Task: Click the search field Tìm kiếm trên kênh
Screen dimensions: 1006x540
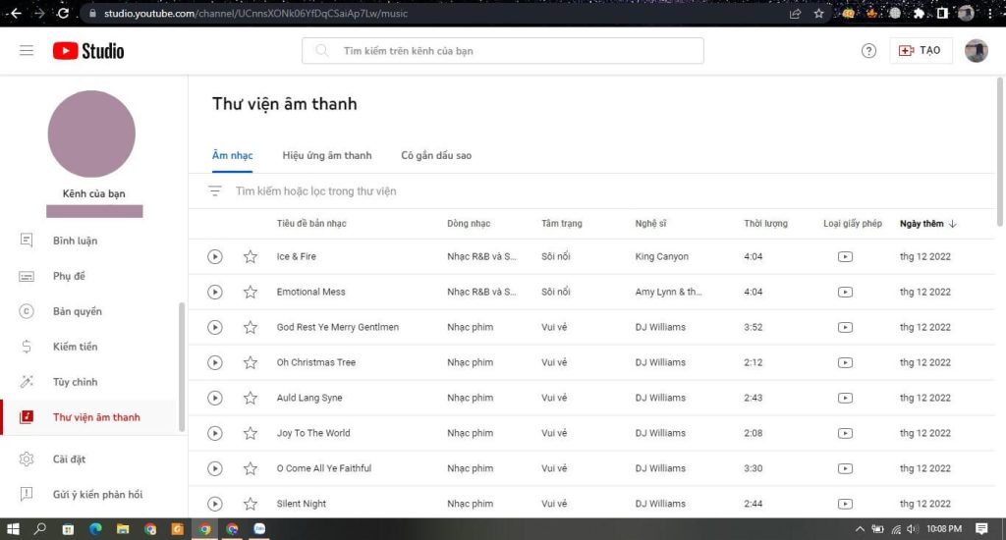Action: coord(502,51)
